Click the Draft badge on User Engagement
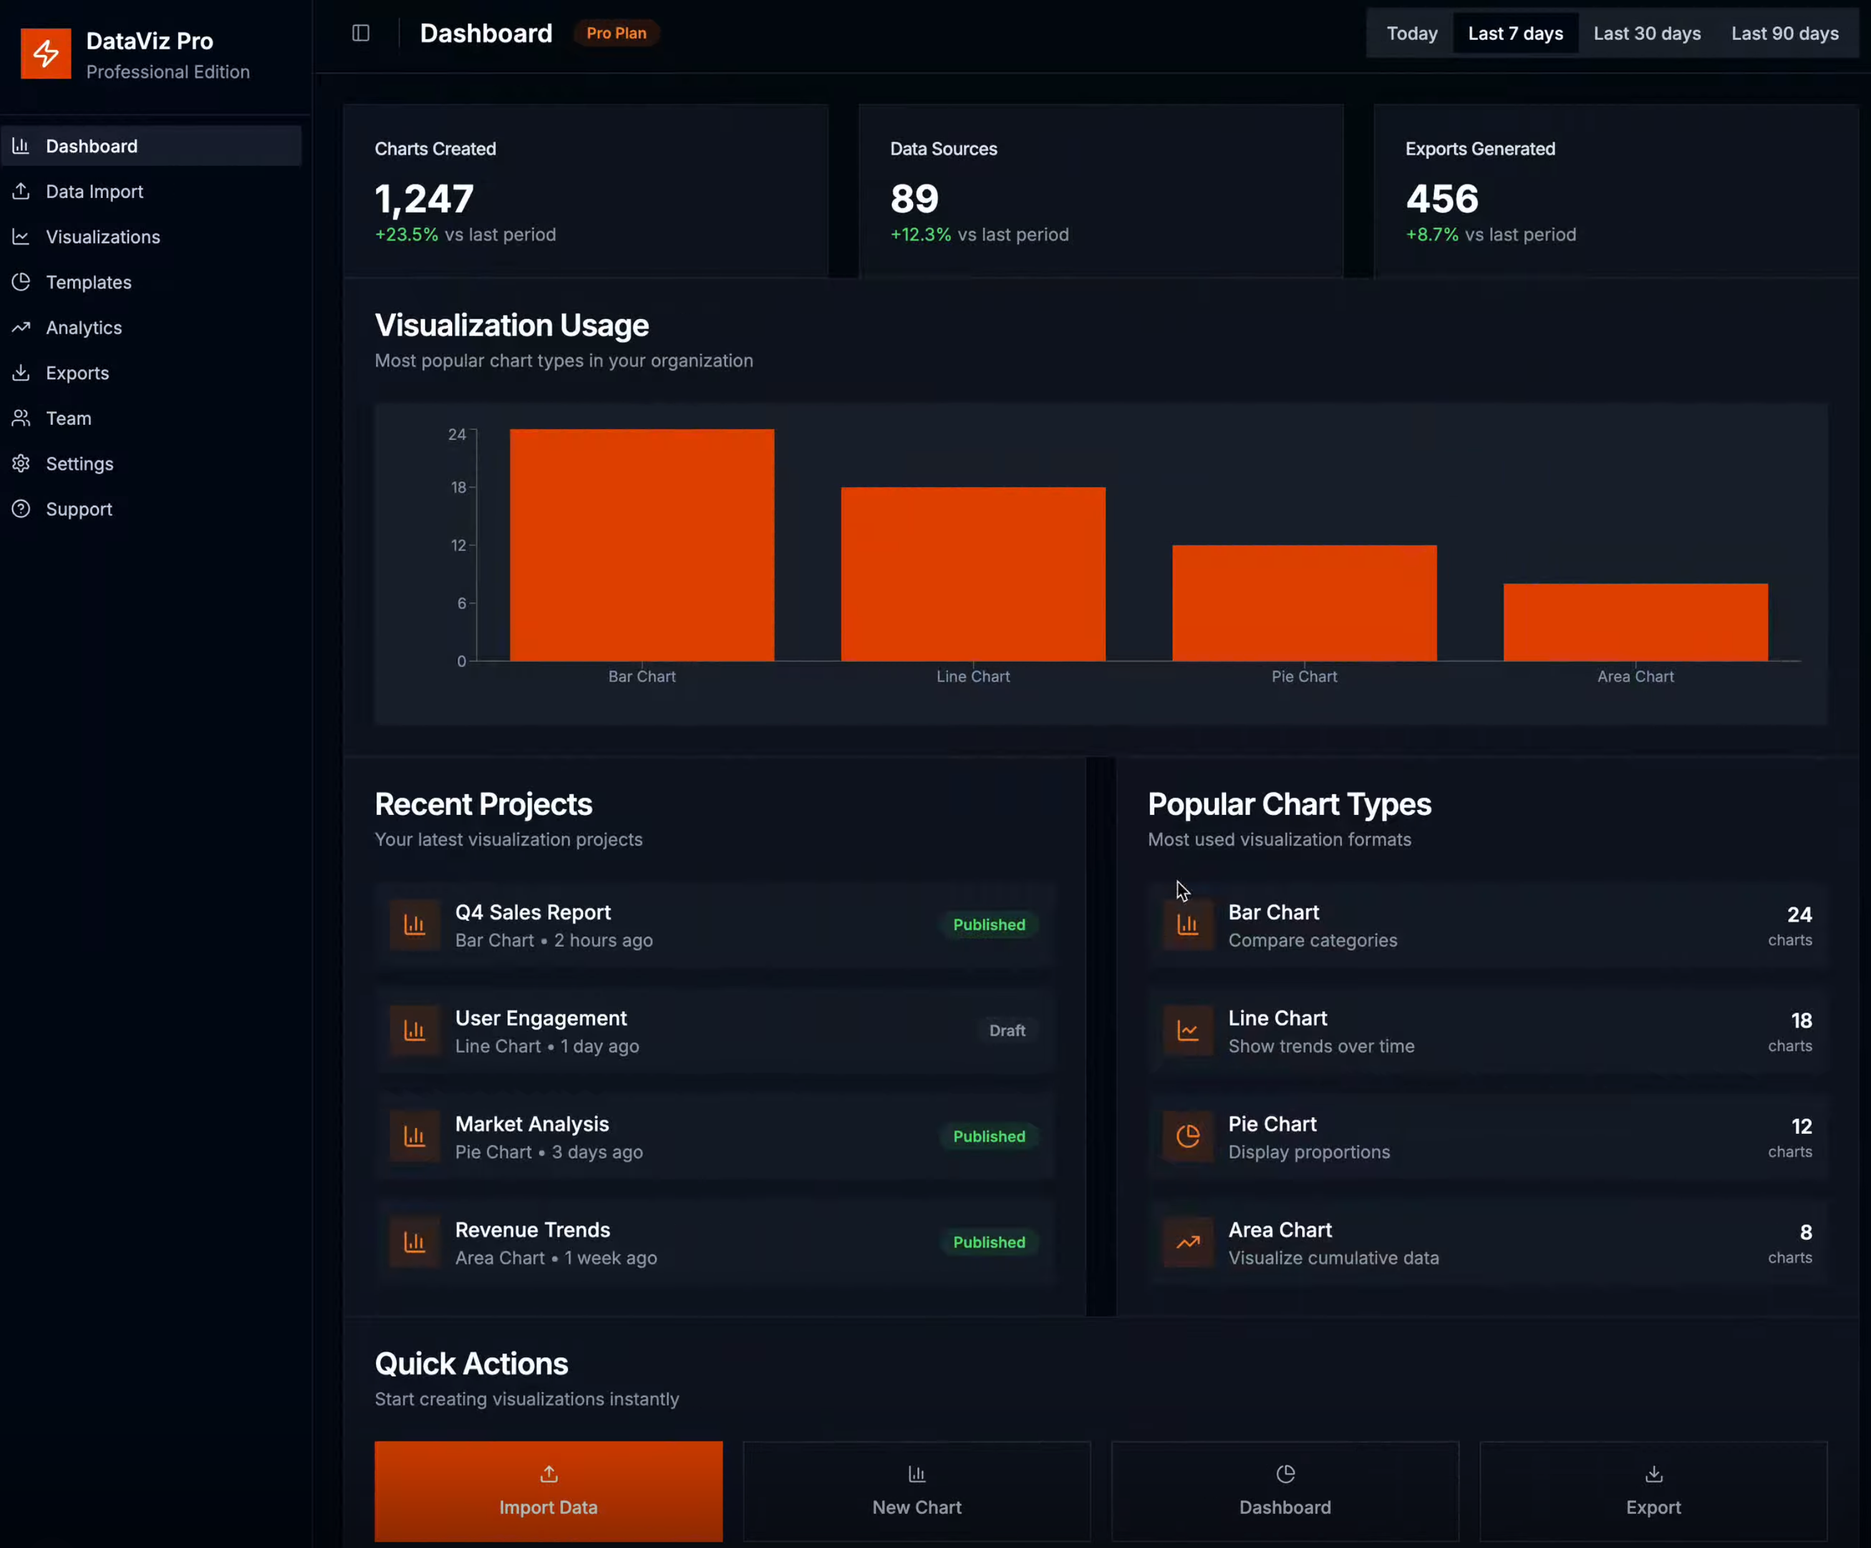 click(1007, 1030)
